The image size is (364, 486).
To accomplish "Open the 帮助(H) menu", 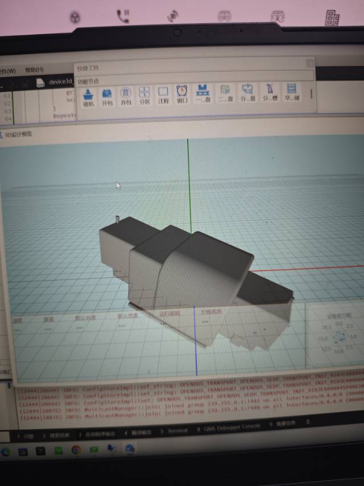I will [34, 70].
